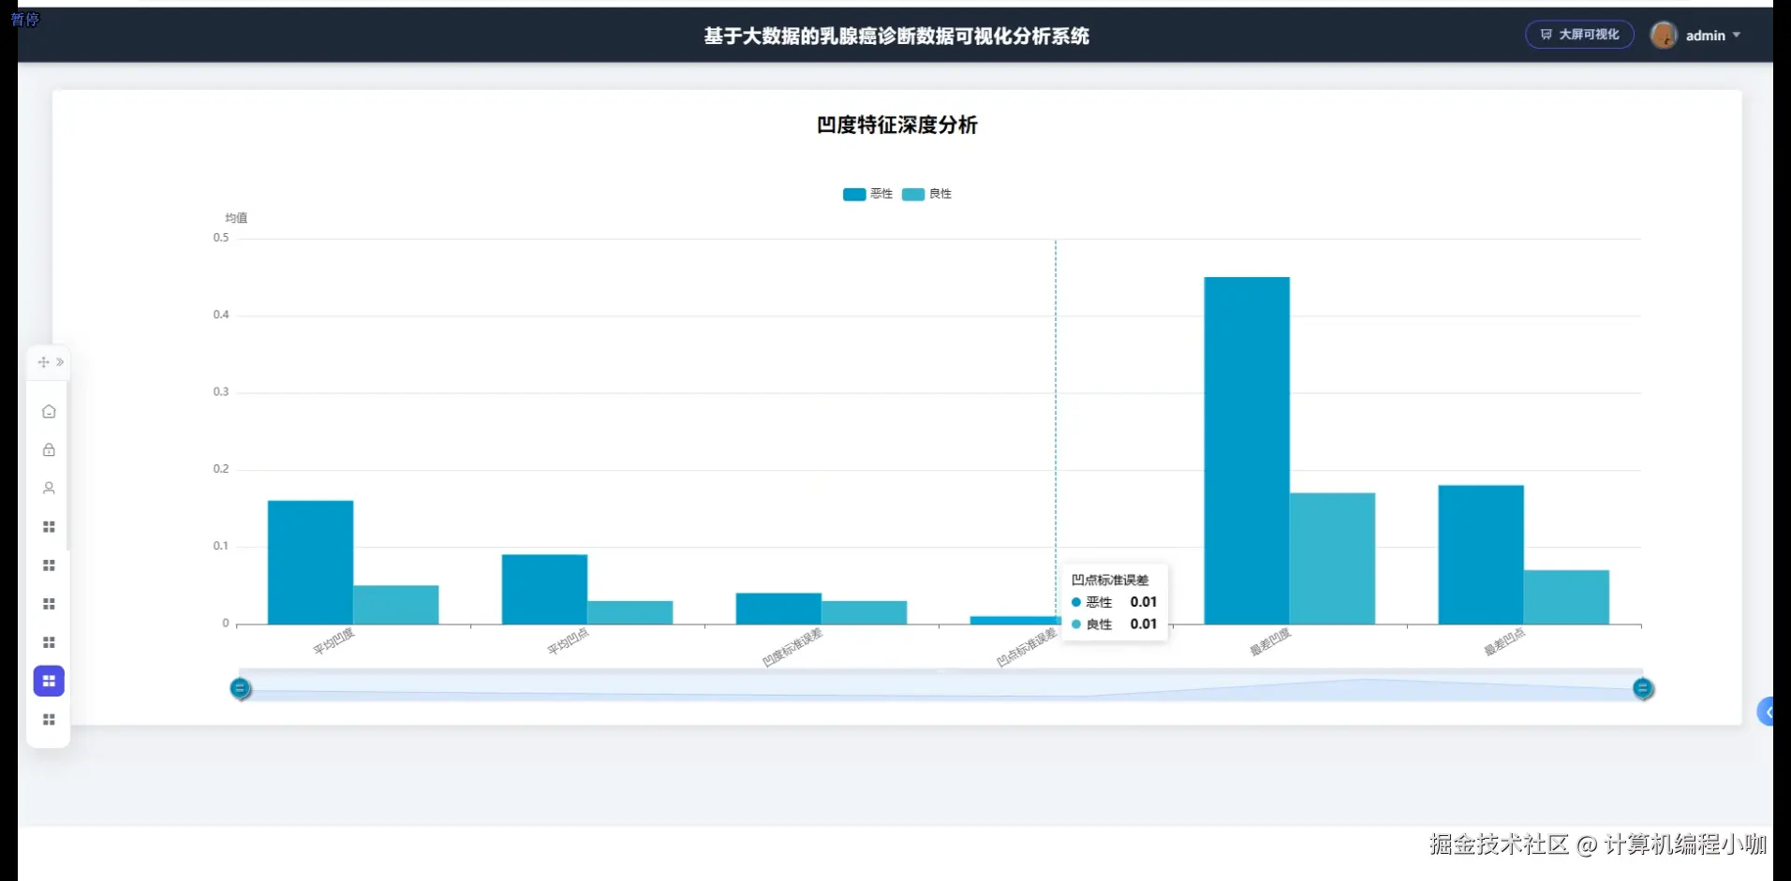
Task: Open the sidebar user profile icon
Action: click(x=49, y=489)
